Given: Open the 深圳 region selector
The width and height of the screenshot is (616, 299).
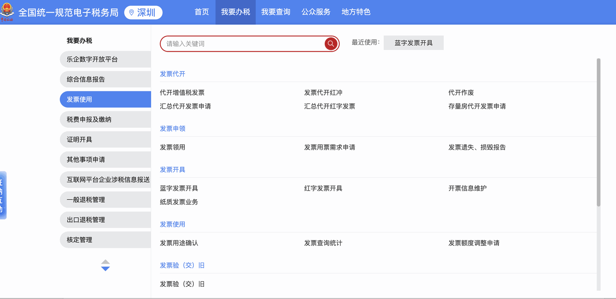Looking at the screenshot, I should (x=143, y=12).
